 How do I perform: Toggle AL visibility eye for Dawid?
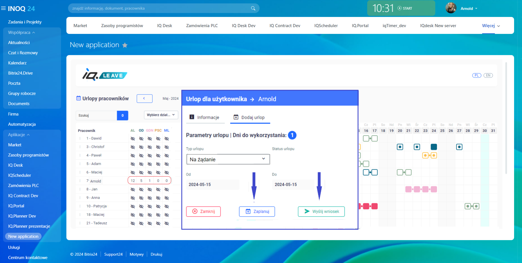tap(133, 139)
